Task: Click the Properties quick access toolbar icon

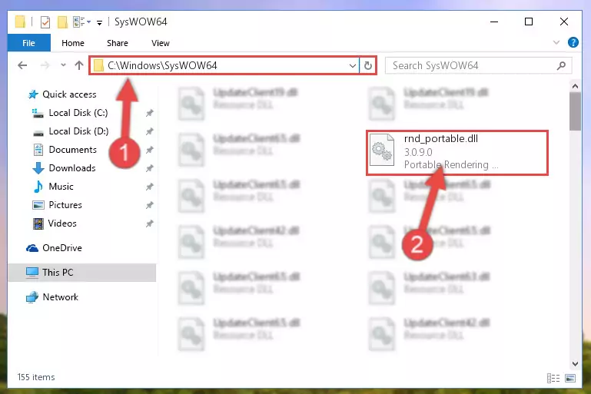Action: pyautogui.click(x=45, y=22)
